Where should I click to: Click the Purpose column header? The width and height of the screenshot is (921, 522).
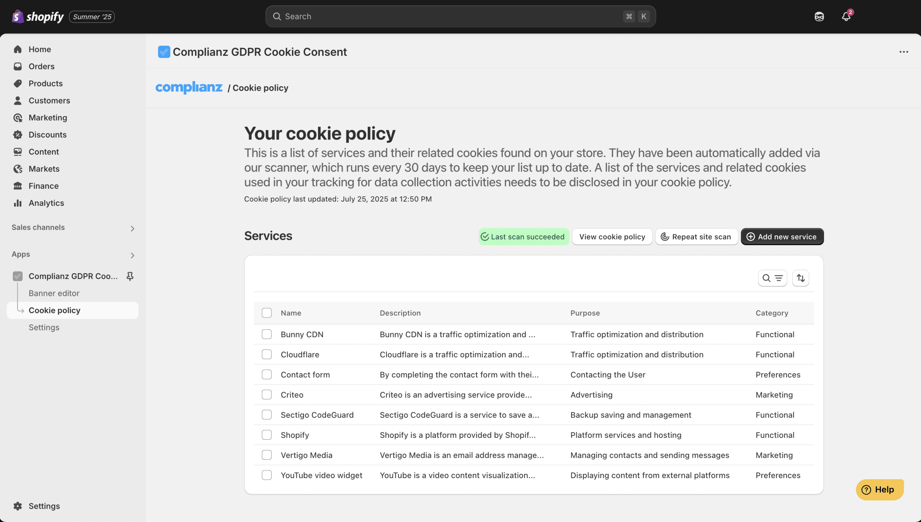(585, 313)
